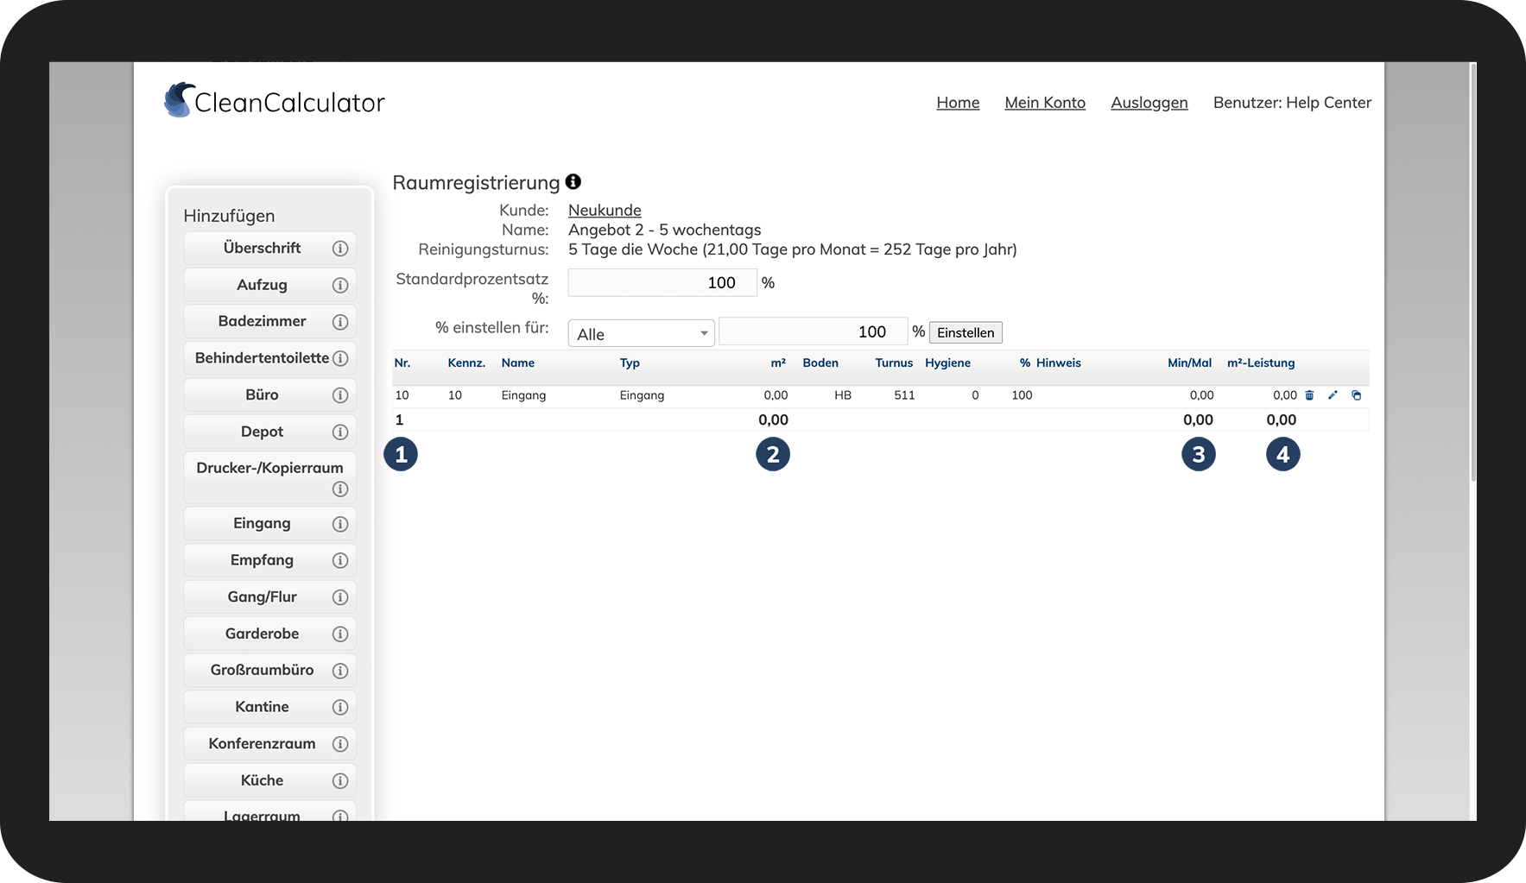Viewport: 1526px width, 883px height.
Task: Click the 'Hinweis' column header
Action: 1059,363
